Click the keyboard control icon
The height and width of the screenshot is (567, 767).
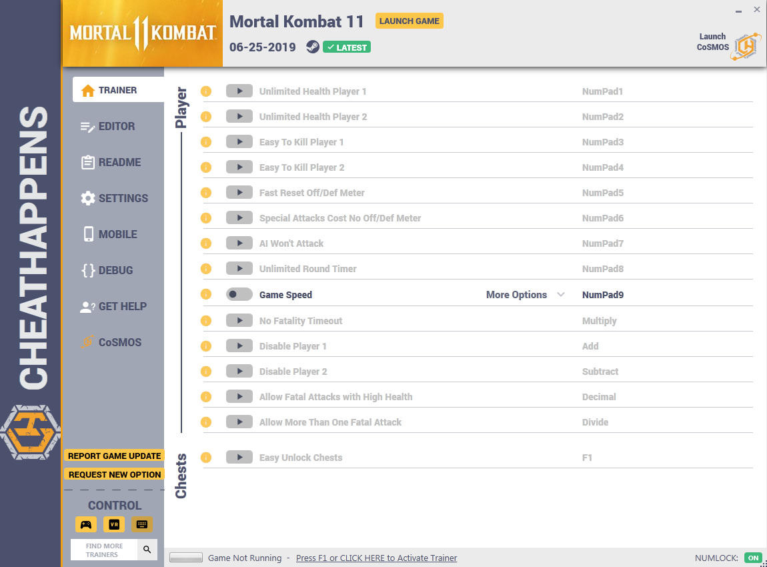(142, 524)
